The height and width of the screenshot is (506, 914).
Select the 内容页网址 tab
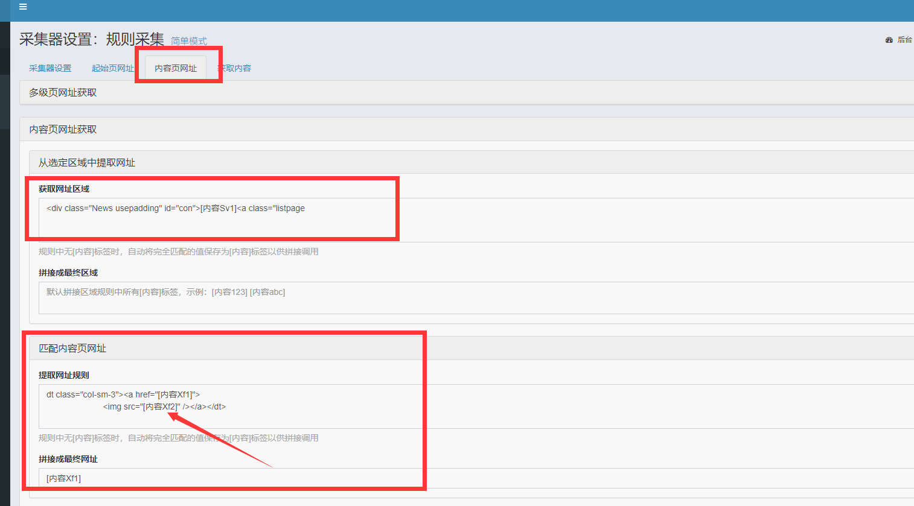(x=176, y=68)
